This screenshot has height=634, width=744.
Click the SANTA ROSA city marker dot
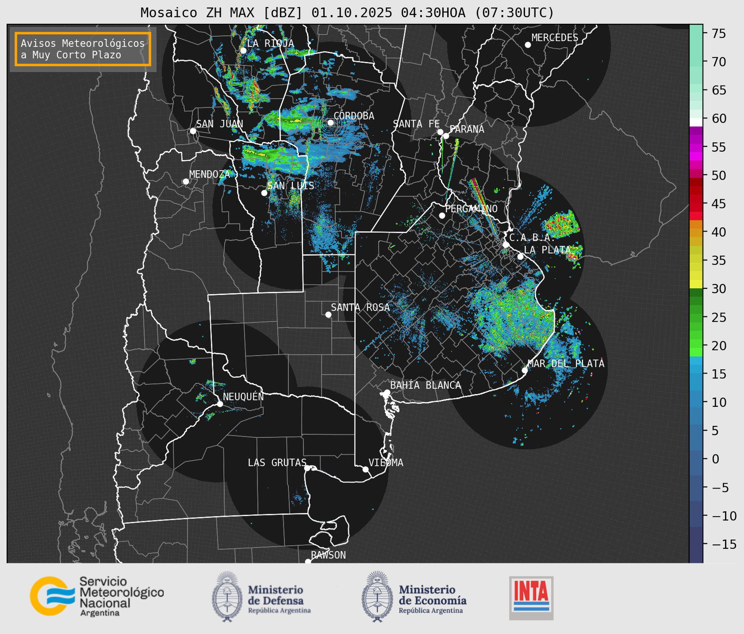pyautogui.click(x=328, y=314)
